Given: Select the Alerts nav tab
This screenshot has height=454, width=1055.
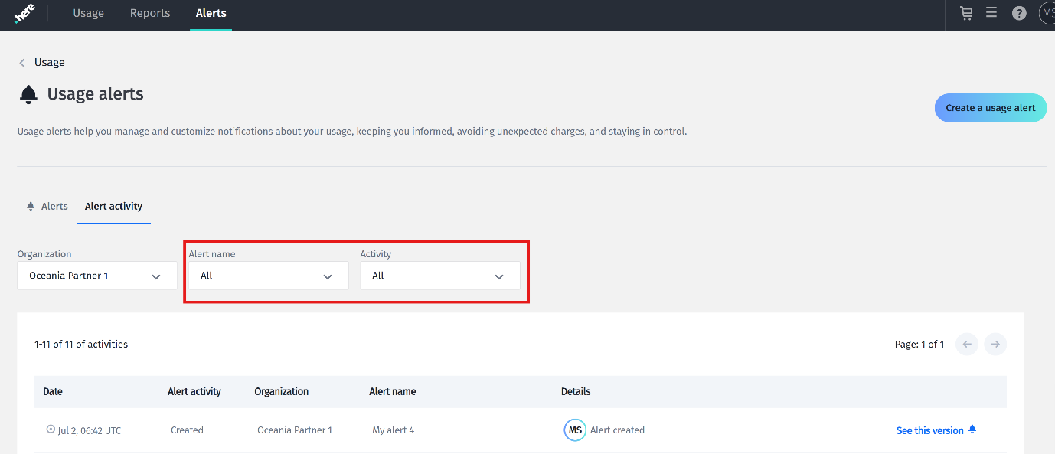Looking at the screenshot, I should 211,13.
